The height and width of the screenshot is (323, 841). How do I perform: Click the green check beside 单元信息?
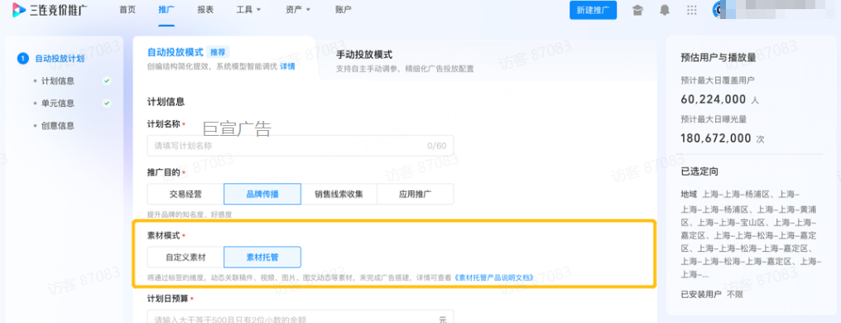point(107,103)
